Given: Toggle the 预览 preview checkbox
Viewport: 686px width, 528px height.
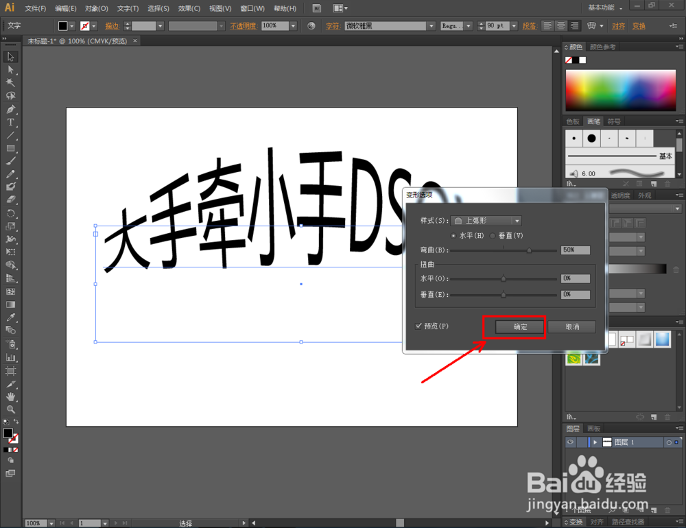Looking at the screenshot, I should pyautogui.click(x=418, y=326).
